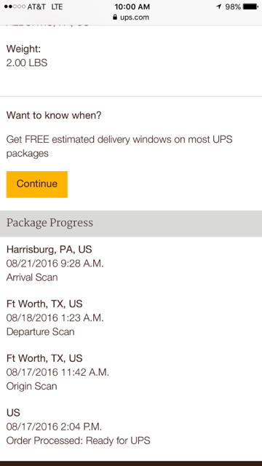Screen dimensions: 262x466
Task: Tap the battery icon in status bar
Action: point(250,7)
